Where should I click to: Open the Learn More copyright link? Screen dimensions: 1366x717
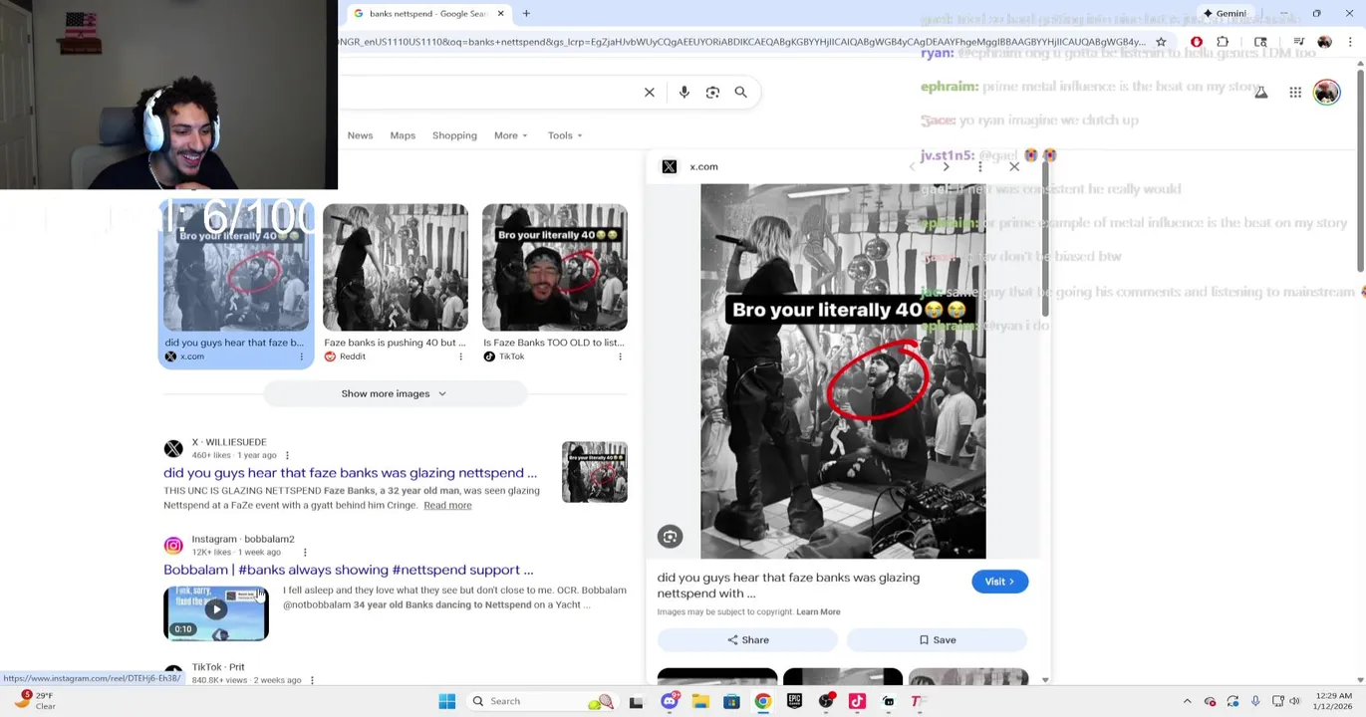tap(818, 612)
